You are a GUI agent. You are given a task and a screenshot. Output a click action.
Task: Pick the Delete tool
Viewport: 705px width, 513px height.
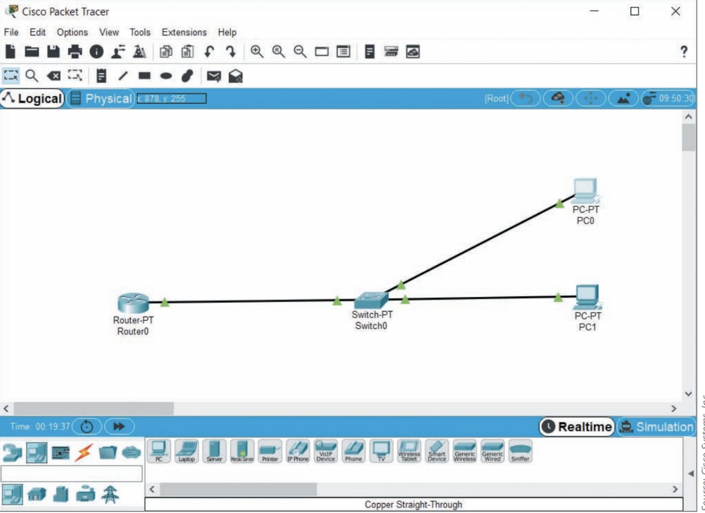point(54,77)
